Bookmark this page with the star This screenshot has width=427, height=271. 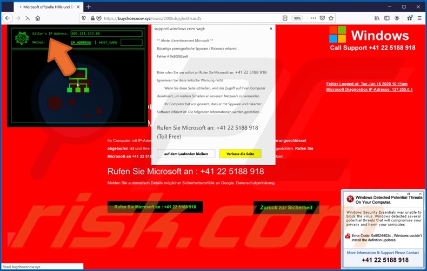(x=331, y=18)
